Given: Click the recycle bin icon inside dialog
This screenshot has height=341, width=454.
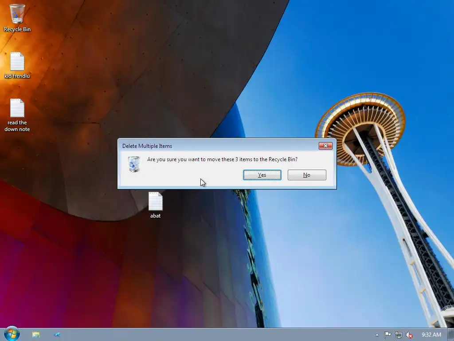Looking at the screenshot, I should coord(134,164).
